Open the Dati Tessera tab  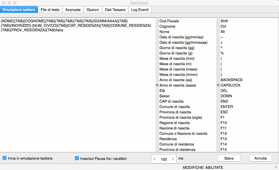(x=115, y=10)
